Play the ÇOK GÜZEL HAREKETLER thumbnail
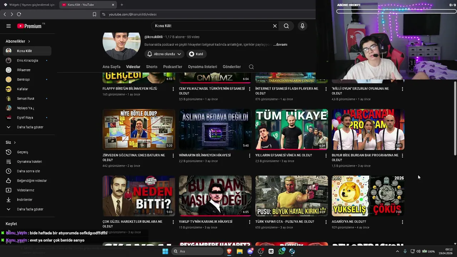The image size is (457, 257). (x=139, y=196)
